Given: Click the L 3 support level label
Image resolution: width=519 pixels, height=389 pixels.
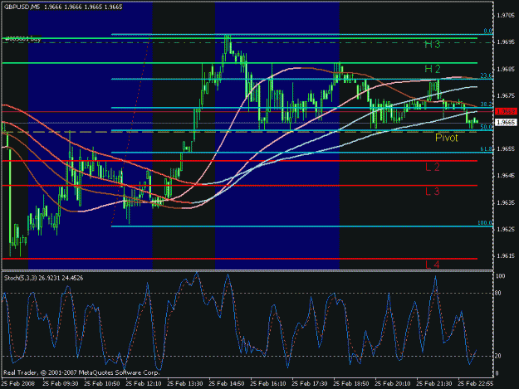Looking at the screenshot, I should tap(433, 192).
